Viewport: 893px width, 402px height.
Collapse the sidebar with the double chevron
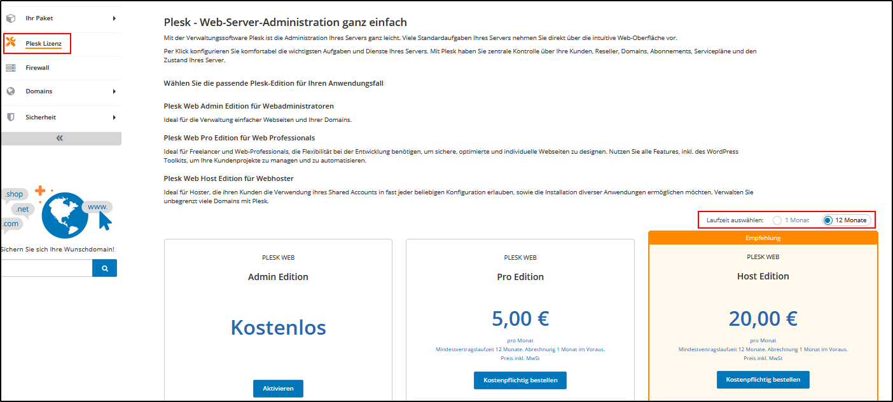(x=59, y=137)
